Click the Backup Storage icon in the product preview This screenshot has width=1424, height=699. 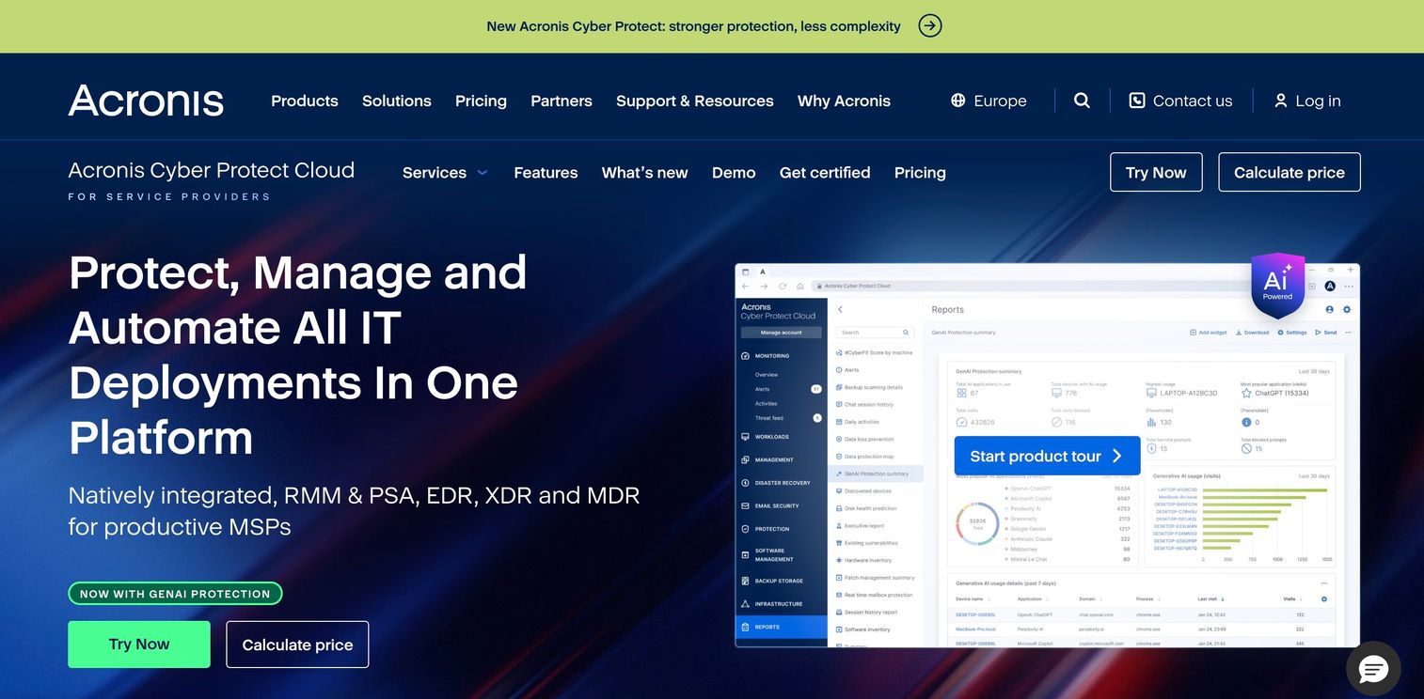pos(746,582)
